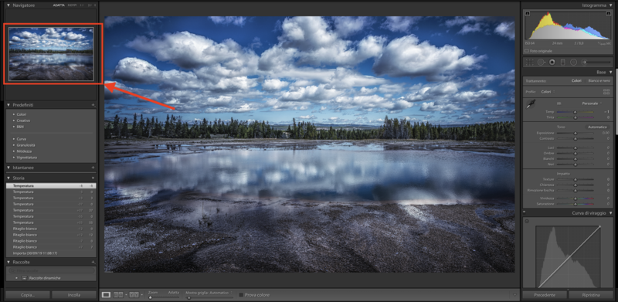Add a new preset with Predefiniti plus
Screen dimensions: 618x302
point(93,105)
